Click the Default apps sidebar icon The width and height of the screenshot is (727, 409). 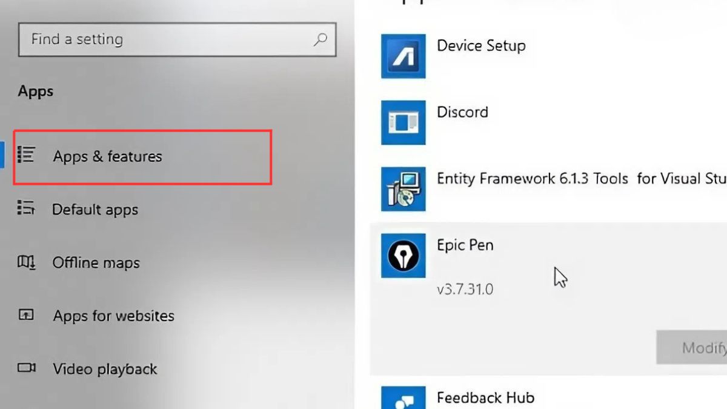tap(26, 208)
